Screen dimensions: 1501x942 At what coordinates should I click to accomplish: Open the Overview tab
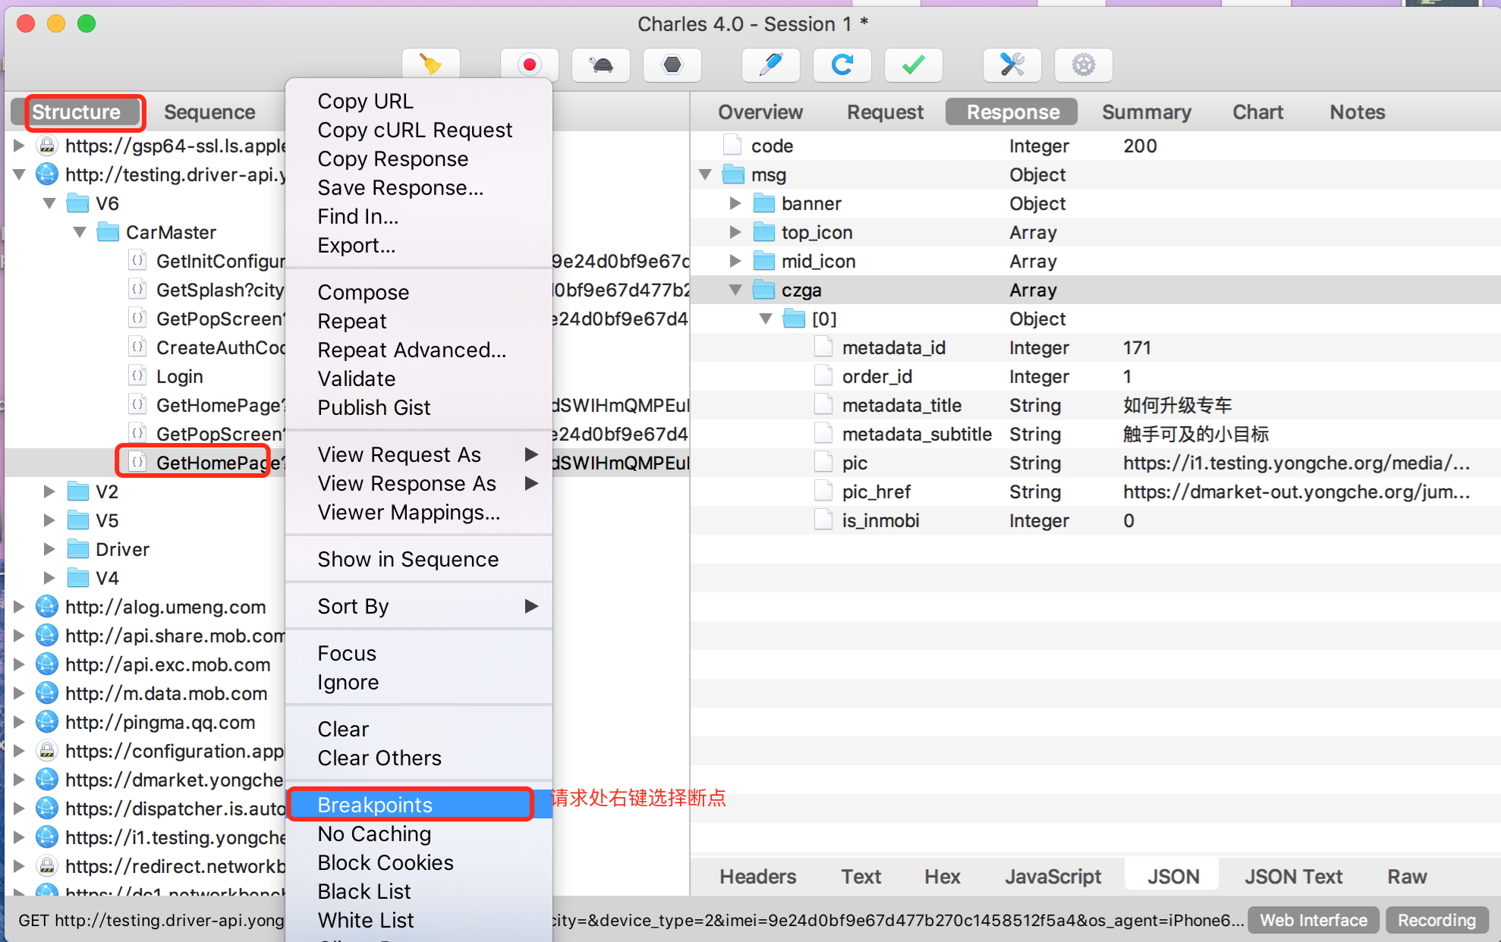[x=760, y=112]
